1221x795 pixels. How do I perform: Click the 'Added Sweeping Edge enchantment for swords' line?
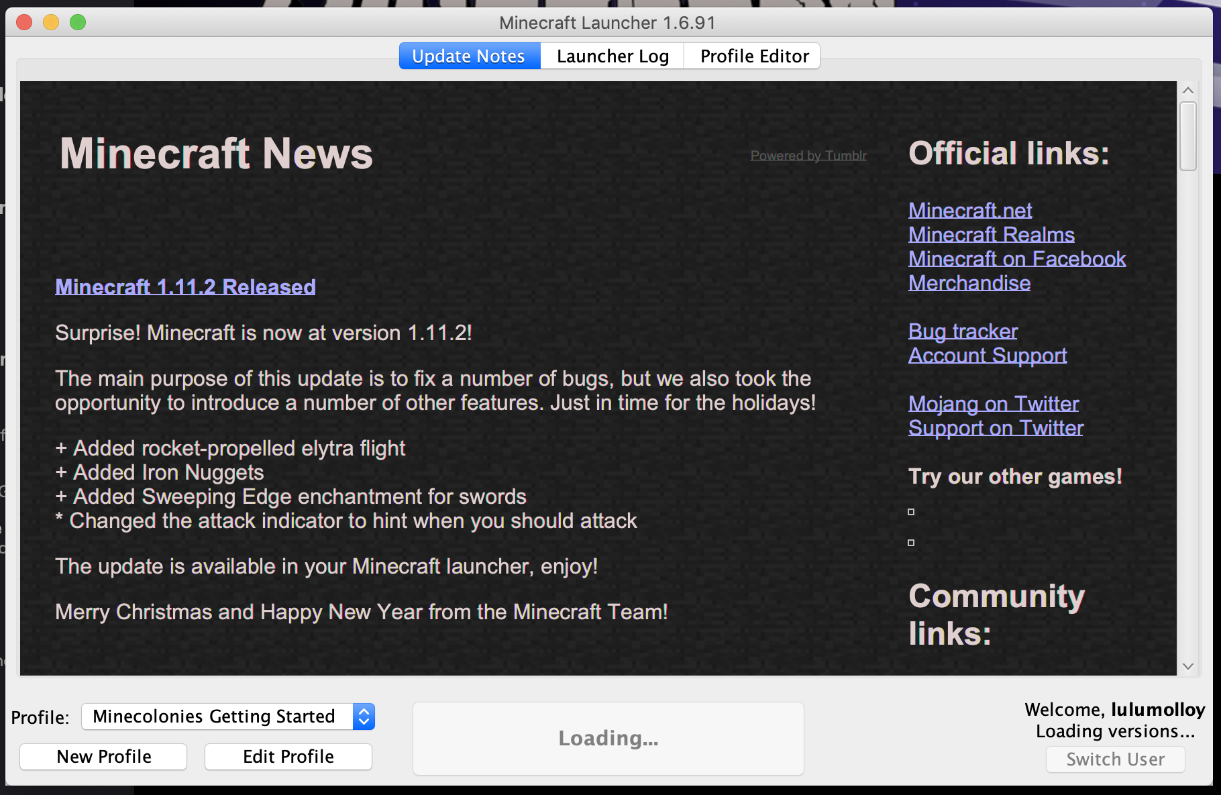click(x=290, y=497)
